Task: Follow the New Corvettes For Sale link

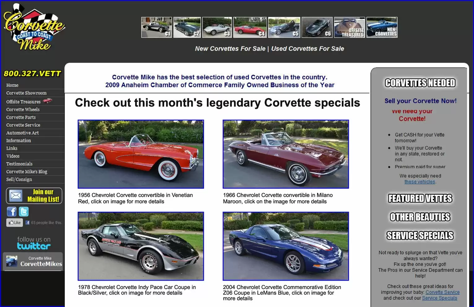Action: point(230,49)
